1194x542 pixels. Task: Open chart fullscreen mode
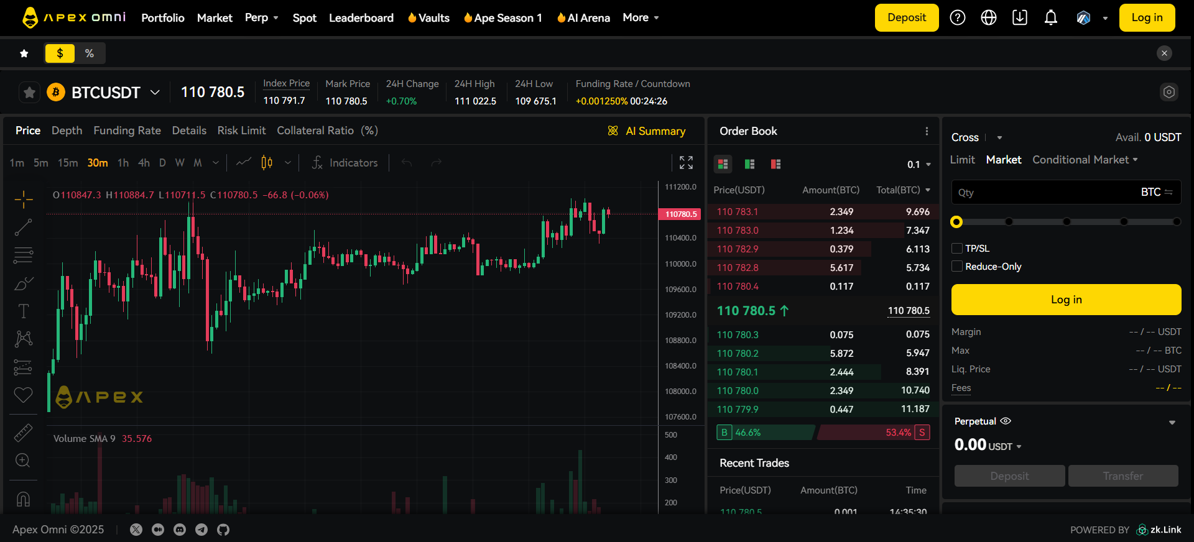[686, 163]
